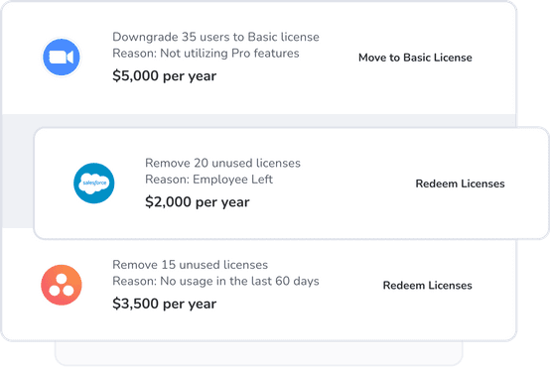This screenshot has width=550, height=367.
Task: Click the Asana three-dots logo
Action: pos(62,285)
